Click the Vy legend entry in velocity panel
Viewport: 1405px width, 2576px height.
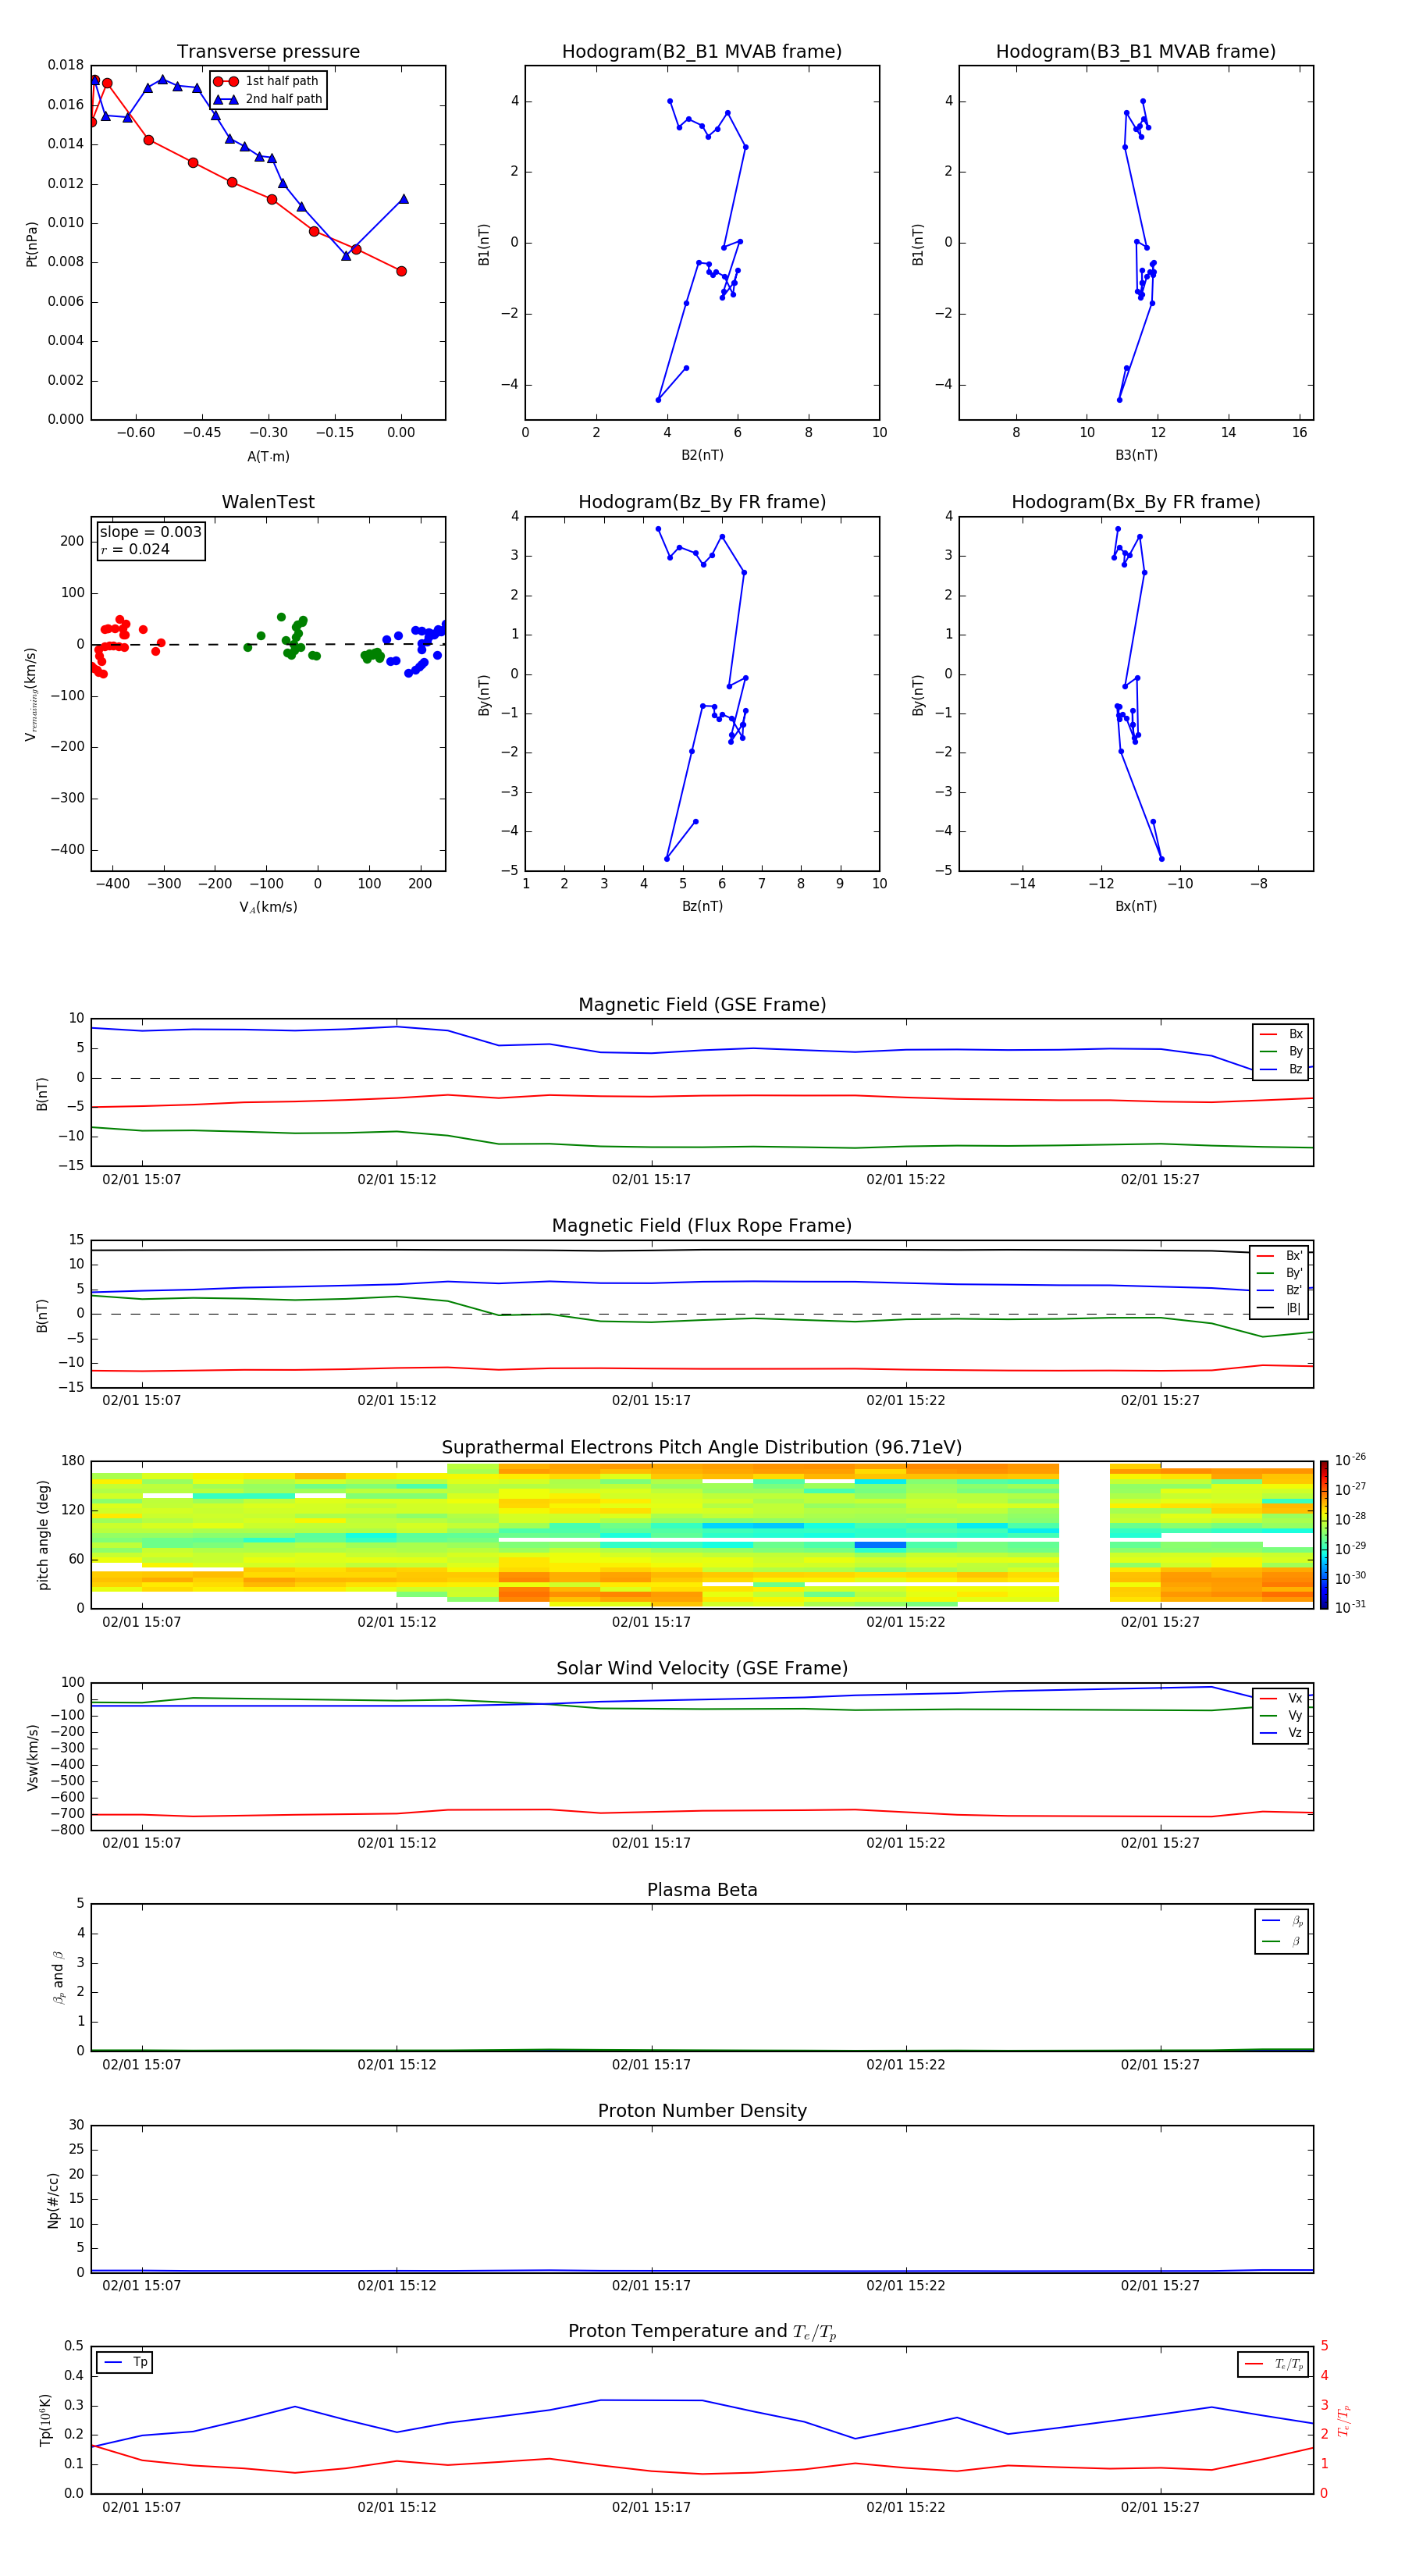click(1281, 1716)
